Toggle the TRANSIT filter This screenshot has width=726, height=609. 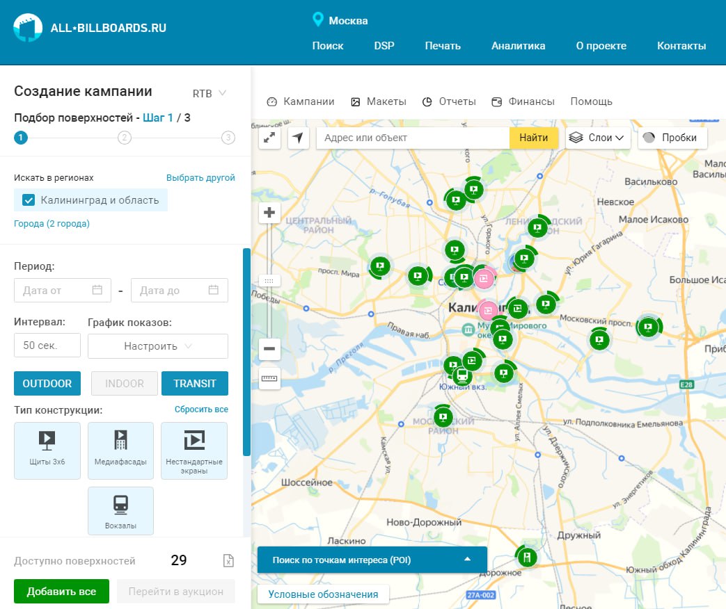pos(195,383)
